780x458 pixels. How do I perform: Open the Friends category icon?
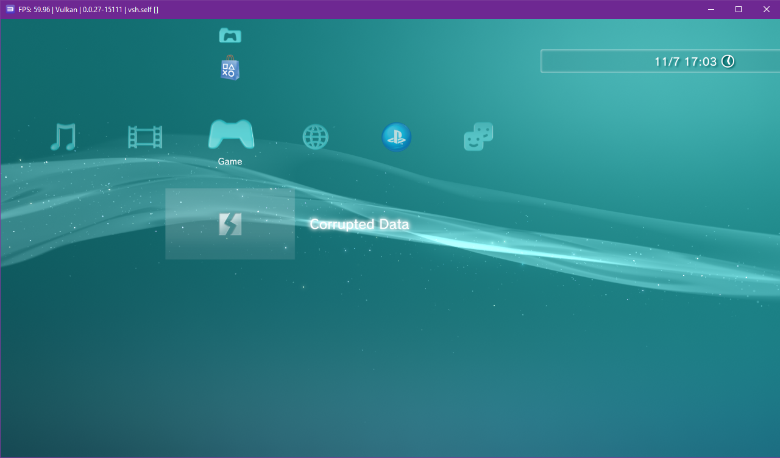(478, 135)
